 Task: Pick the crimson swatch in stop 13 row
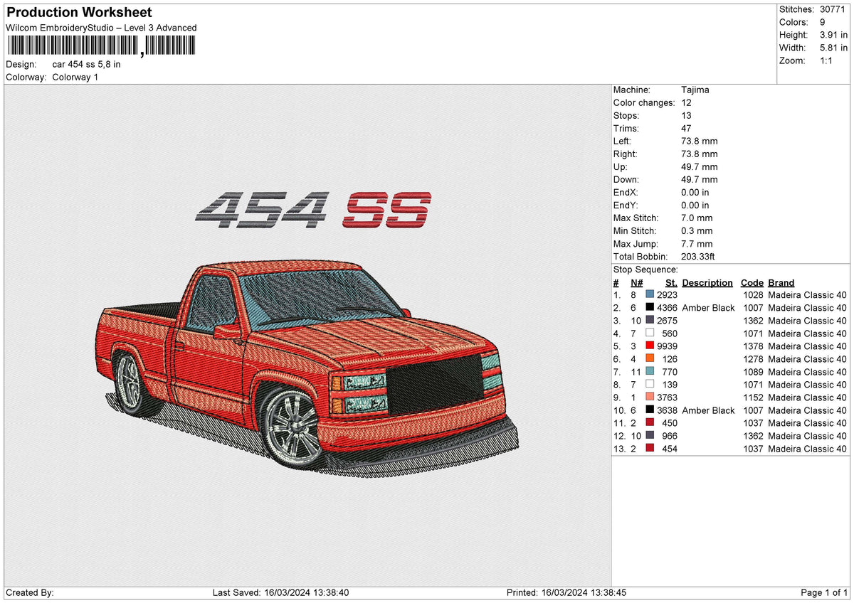650,447
